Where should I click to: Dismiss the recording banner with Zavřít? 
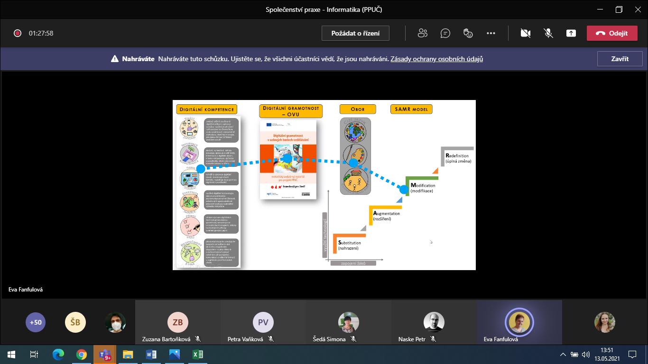point(620,59)
